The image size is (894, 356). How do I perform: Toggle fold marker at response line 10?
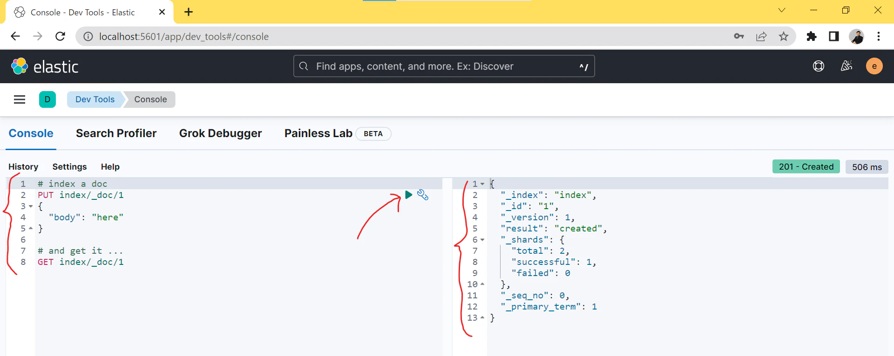(x=482, y=284)
